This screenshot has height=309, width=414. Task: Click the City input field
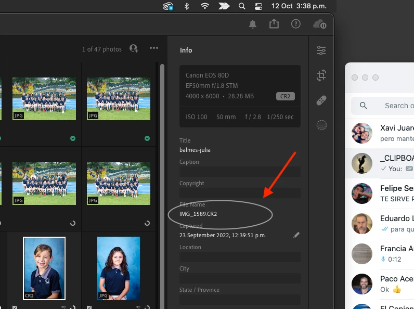click(x=240, y=278)
